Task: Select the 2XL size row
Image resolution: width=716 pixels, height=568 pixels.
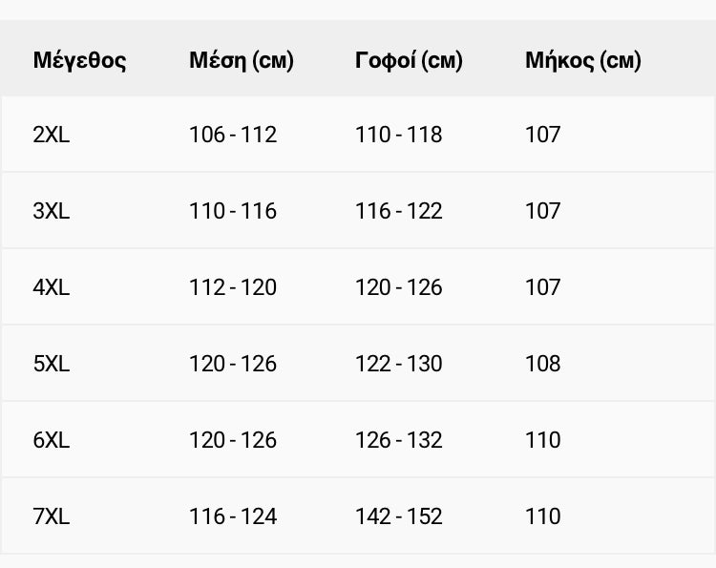Action: (x=358, y=135)
